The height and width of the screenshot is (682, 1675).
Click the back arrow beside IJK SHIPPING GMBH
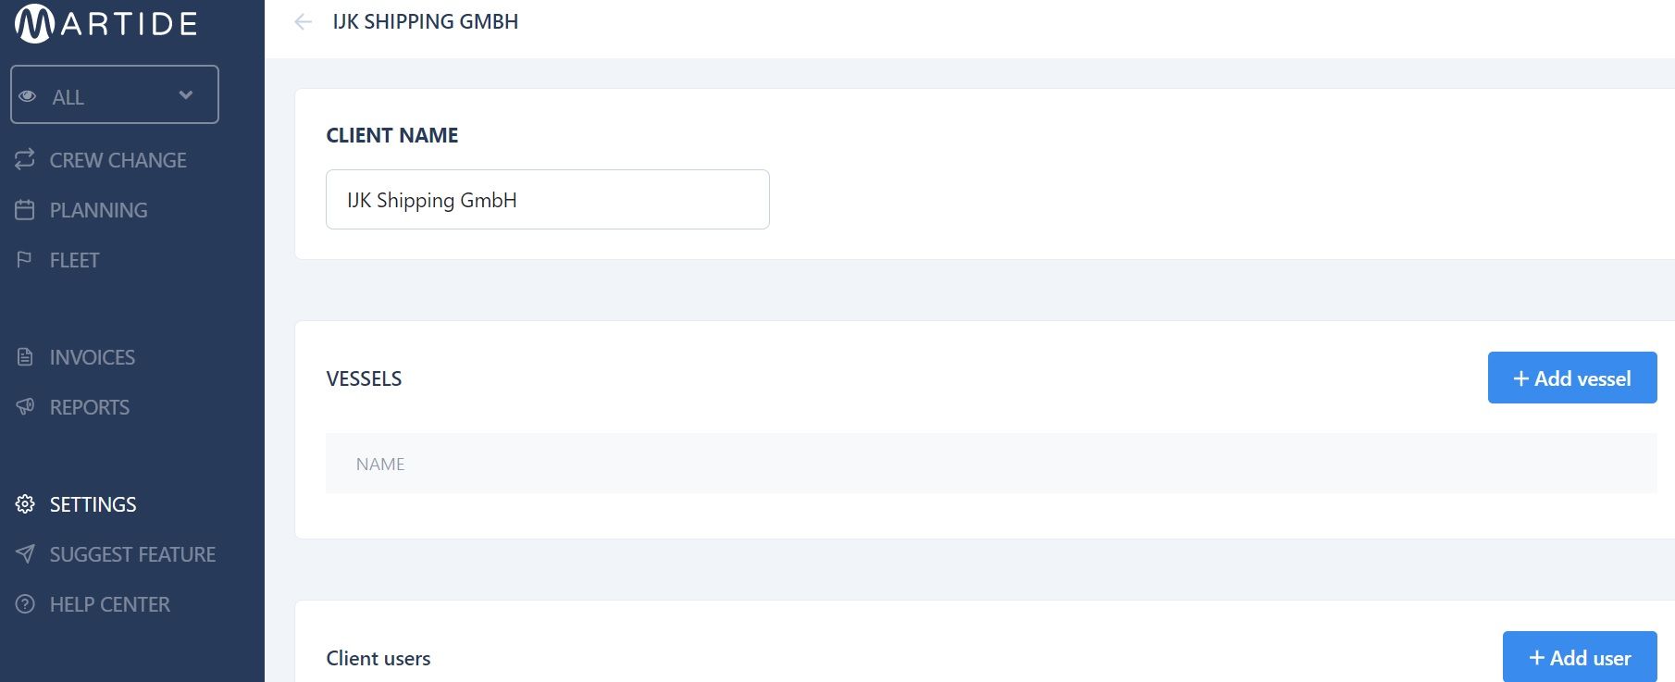coord(303,22)
